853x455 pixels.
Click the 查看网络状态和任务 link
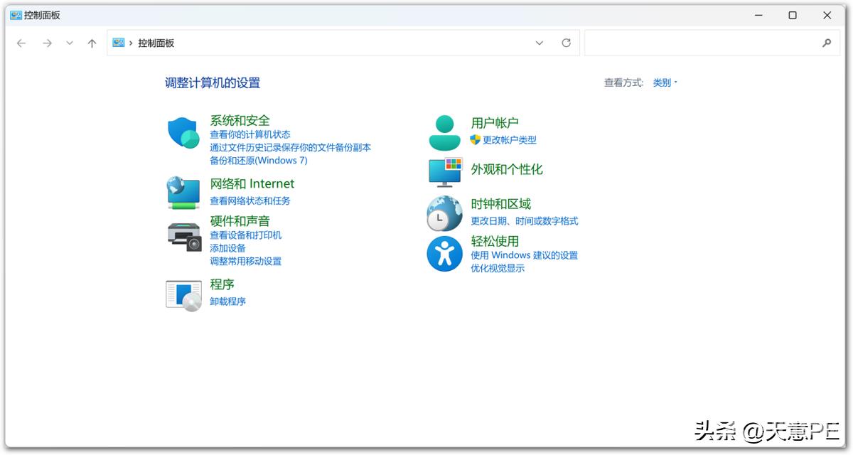pos(250,201)
